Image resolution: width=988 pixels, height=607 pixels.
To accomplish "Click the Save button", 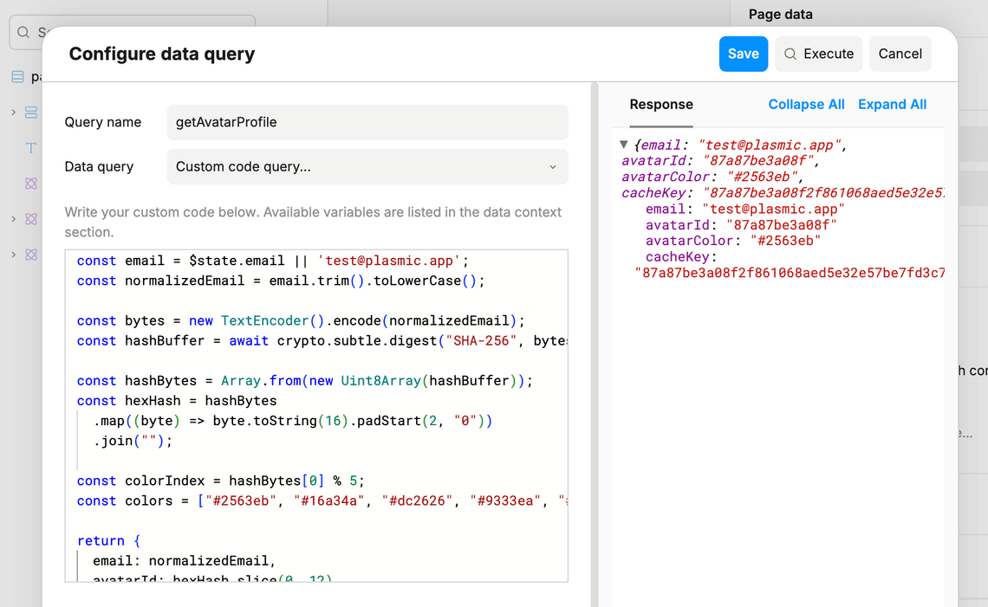I will [x=743, y=55].
